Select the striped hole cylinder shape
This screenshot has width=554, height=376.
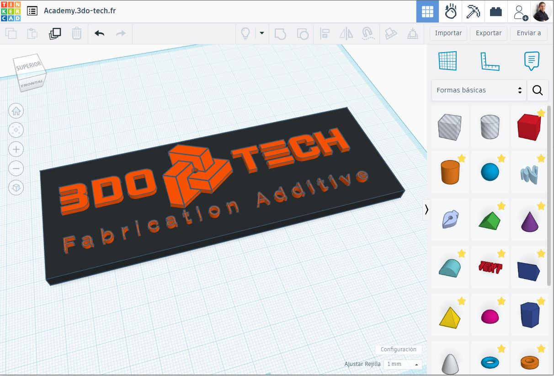490,127
